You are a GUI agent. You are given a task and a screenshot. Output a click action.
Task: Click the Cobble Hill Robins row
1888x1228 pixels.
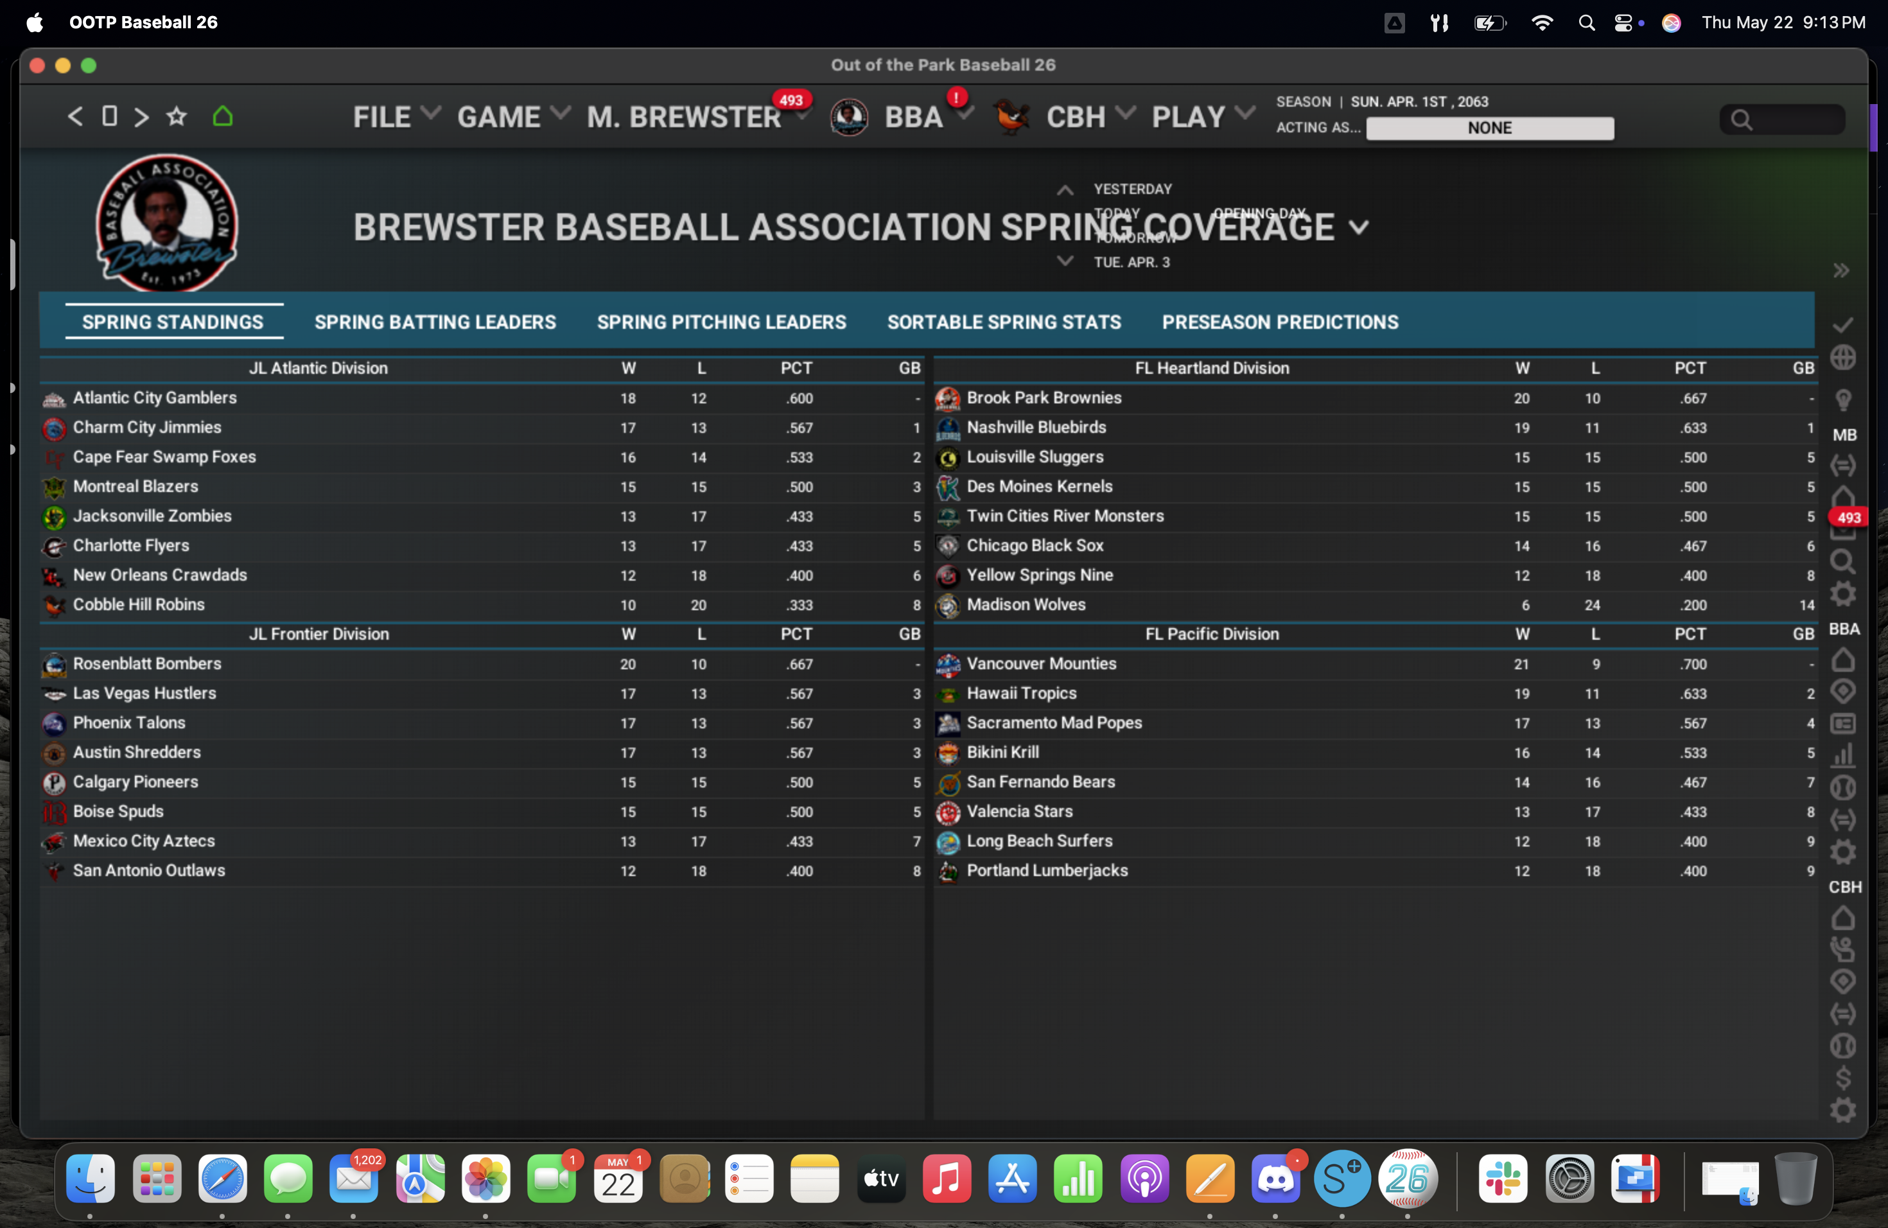point(482,605)
